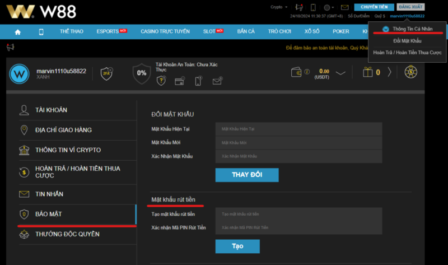Expand the USDT balance chevron
448x265 pixels.
340,72
